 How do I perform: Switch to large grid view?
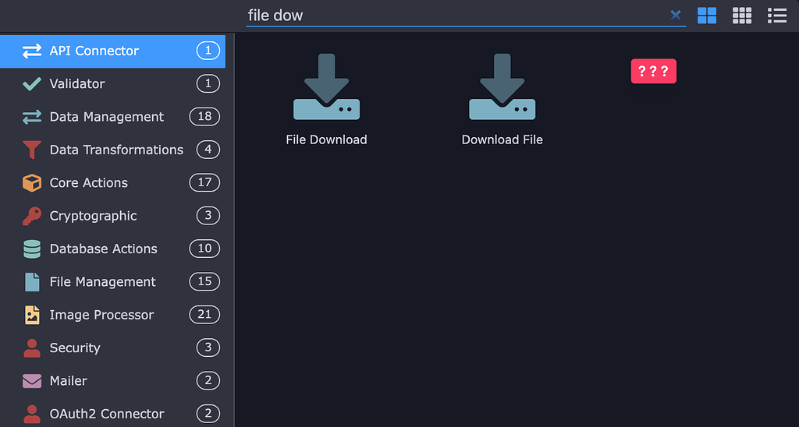pos(707,16)
